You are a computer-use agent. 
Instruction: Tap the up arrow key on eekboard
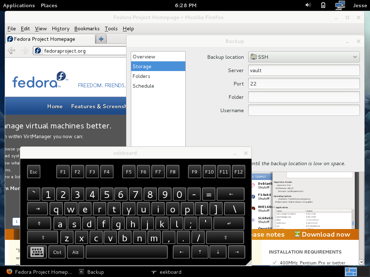[200, 252]
